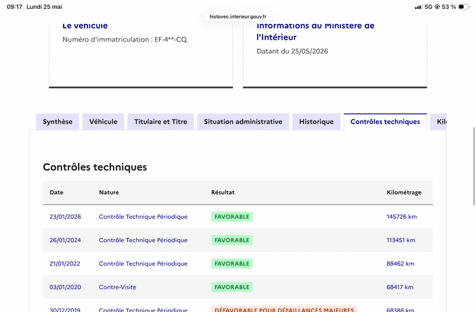
Task: Click the 145726 km mileage entry
Action: 402,216
